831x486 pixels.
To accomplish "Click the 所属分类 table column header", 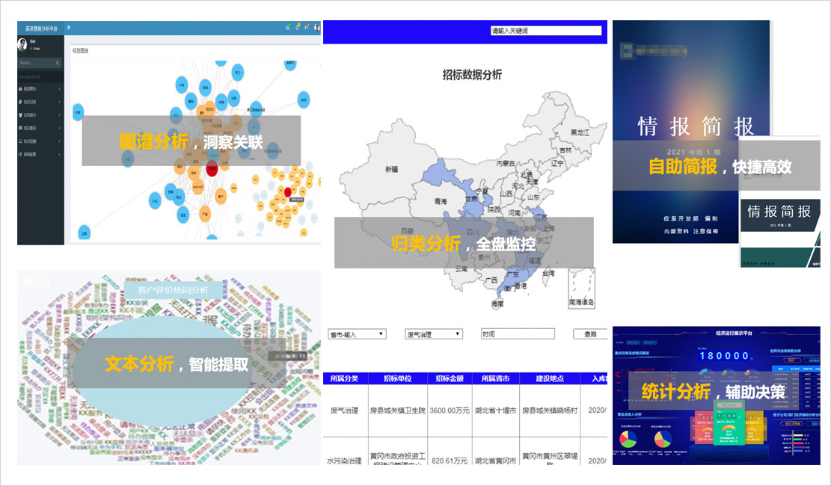I will click(345, 378).
